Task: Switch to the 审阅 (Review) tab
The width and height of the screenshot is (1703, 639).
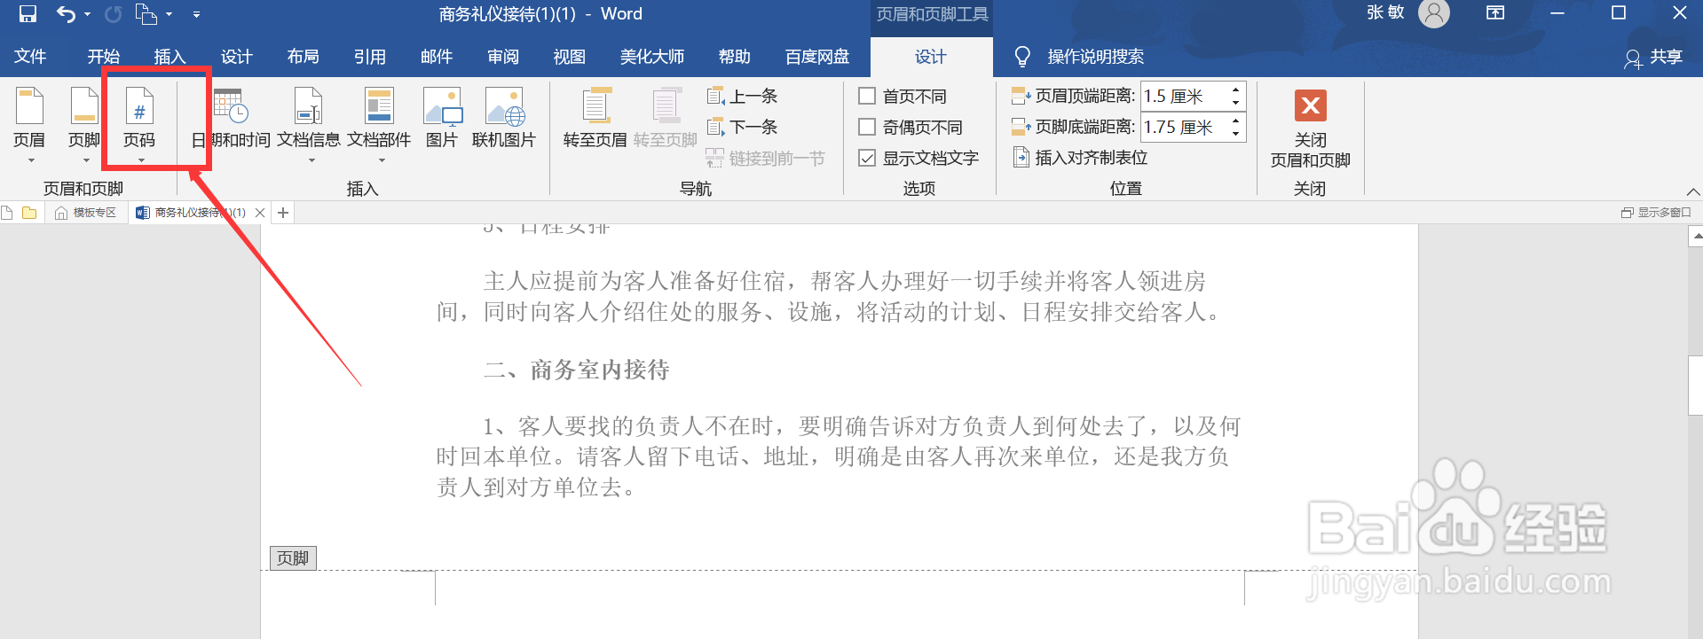Action: [x=502, y=57]
